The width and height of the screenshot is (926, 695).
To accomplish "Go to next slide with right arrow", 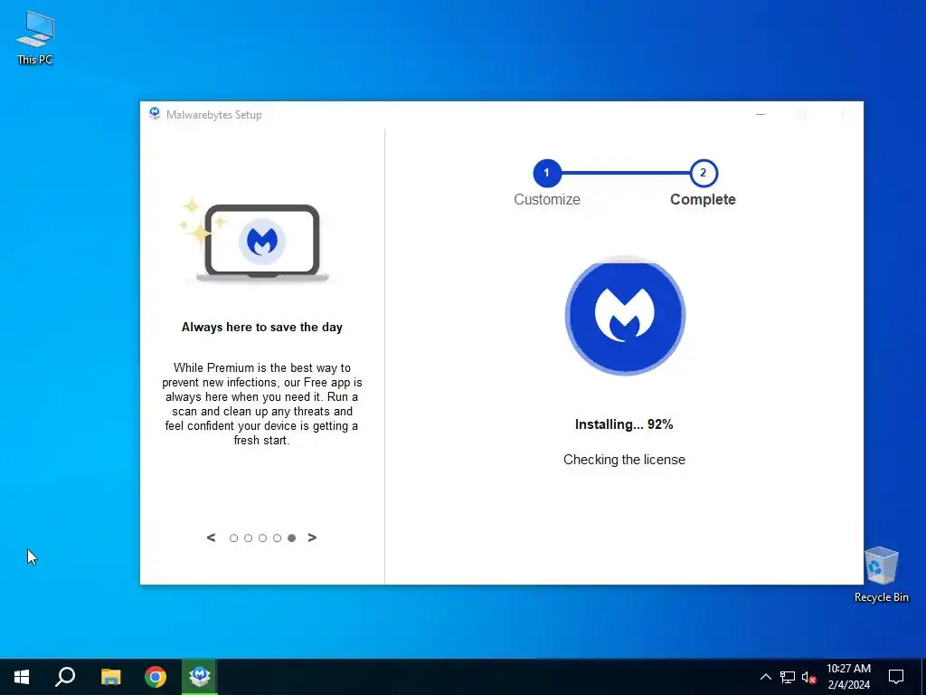I will coord(312,538).
